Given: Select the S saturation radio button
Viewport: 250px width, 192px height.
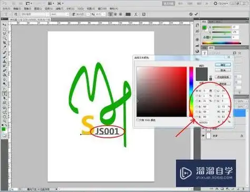Looking at the screenshot, I should click(x=197, y=96).
